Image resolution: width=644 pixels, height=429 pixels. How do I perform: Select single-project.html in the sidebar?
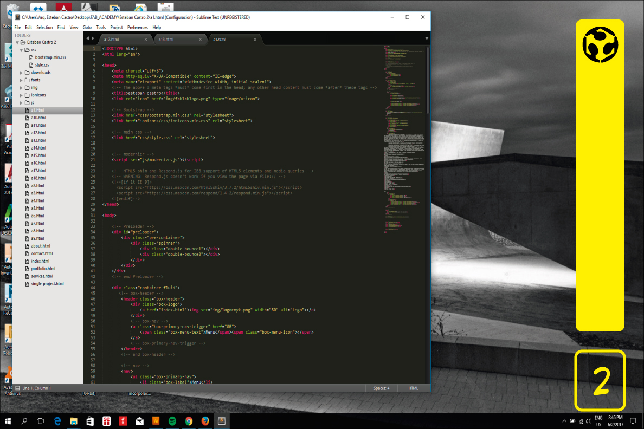[47, 284]
